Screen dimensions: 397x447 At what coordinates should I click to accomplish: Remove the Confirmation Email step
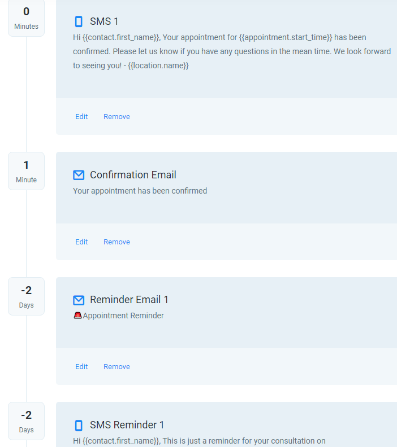click(x=116, y=242)
